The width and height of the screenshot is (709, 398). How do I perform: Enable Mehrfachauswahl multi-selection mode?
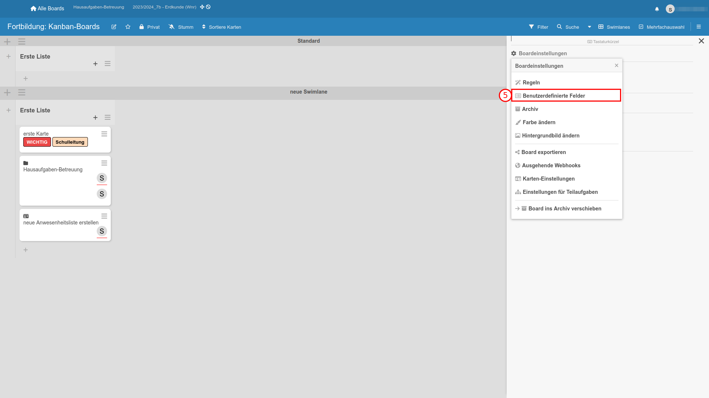click(661, 27)
